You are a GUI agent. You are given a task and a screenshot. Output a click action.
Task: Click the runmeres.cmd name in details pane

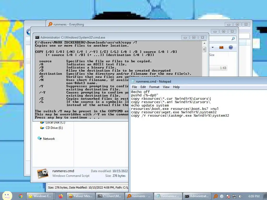63,171
